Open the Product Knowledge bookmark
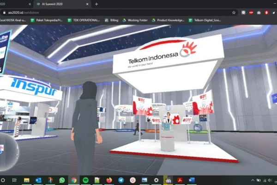 tap(168, 20)
